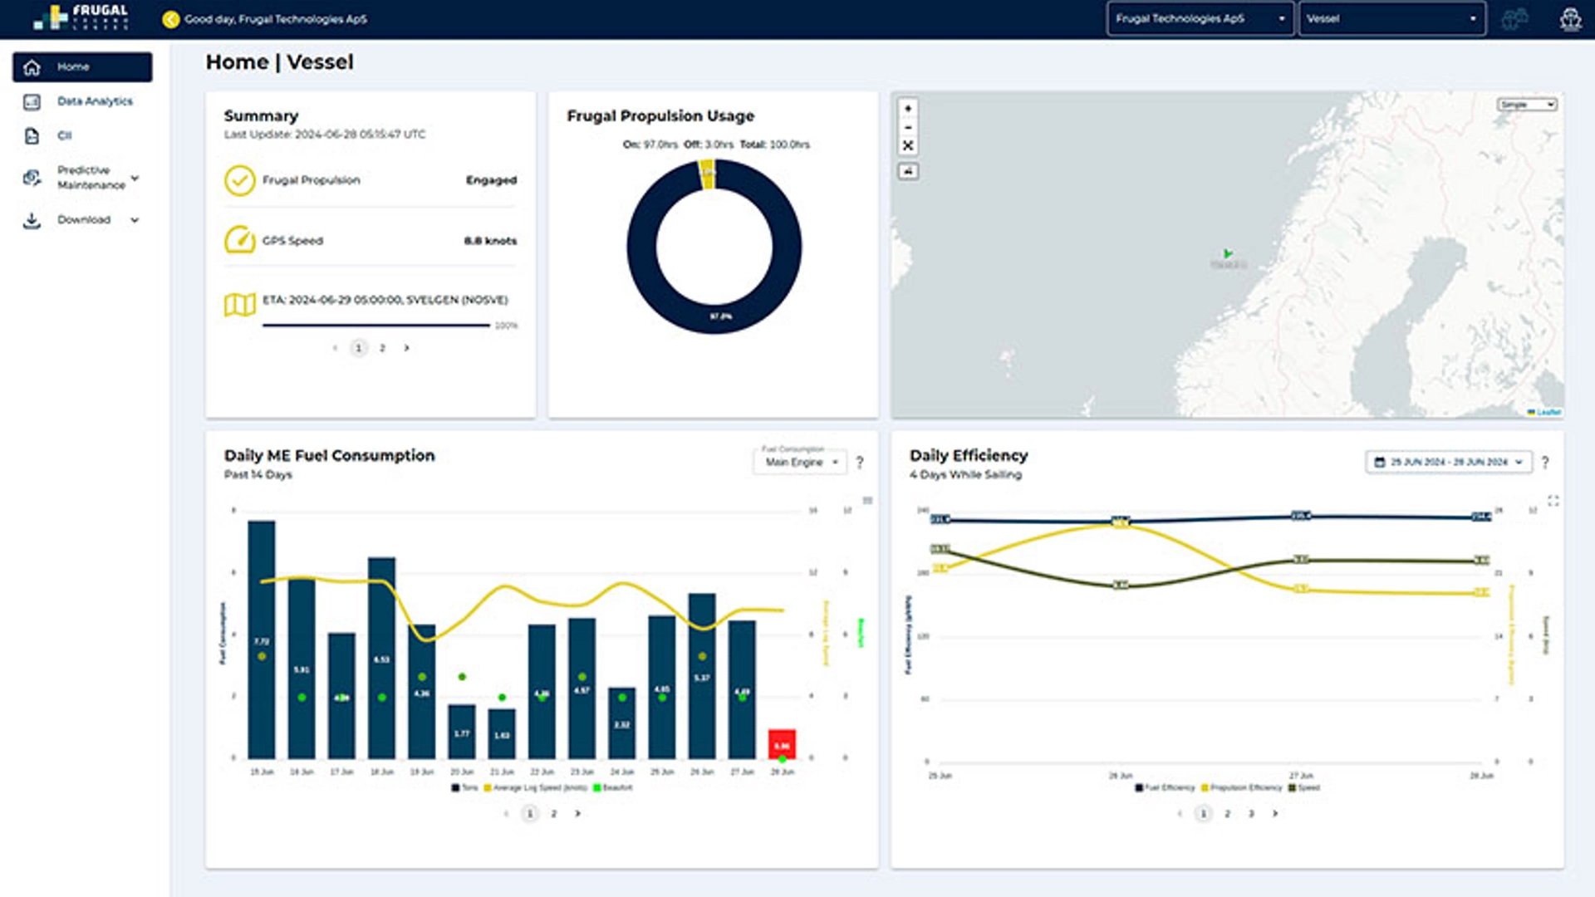The height and width of the screenshot is (897, 1595).
Task: Click the zoom-in plus icon on the map
Action: pyautogui.click(x=909, y=110)
